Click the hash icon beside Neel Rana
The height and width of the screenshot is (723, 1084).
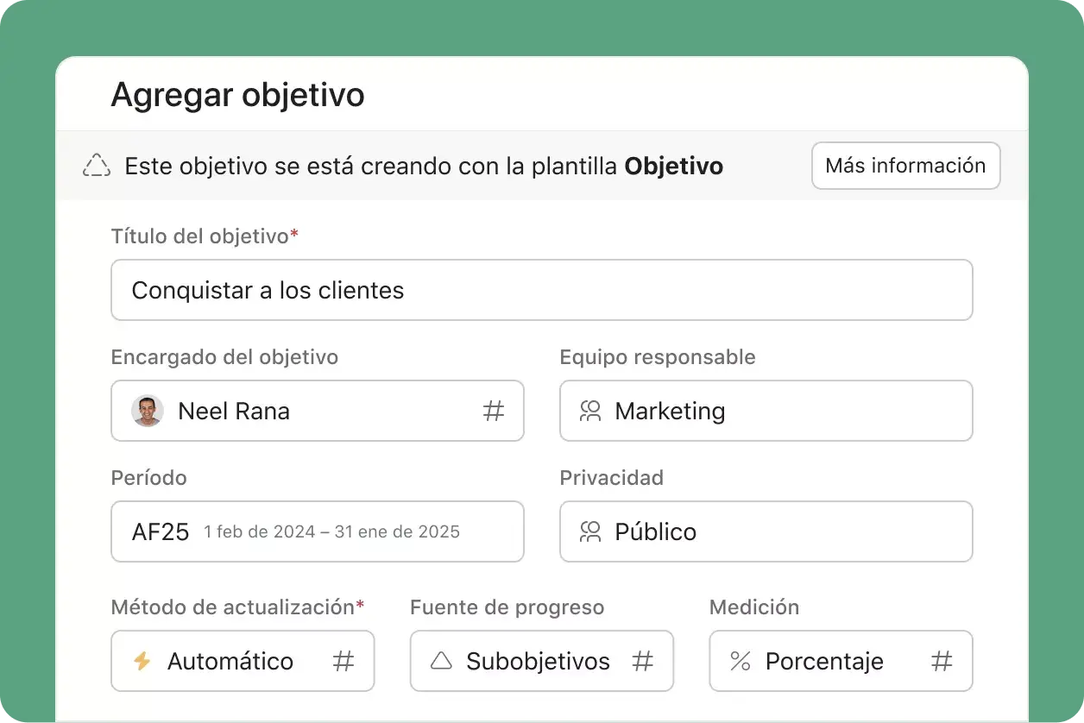(x=494, y=411)
